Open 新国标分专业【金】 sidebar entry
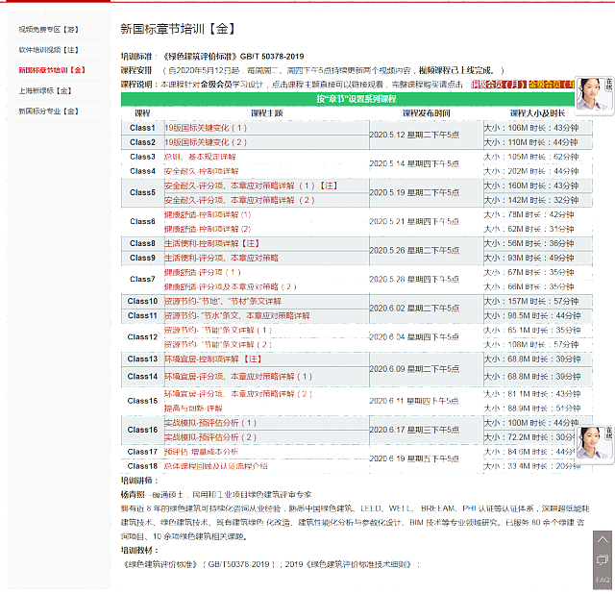The height and width of the screenshot is (594, 615). (48, 111)
